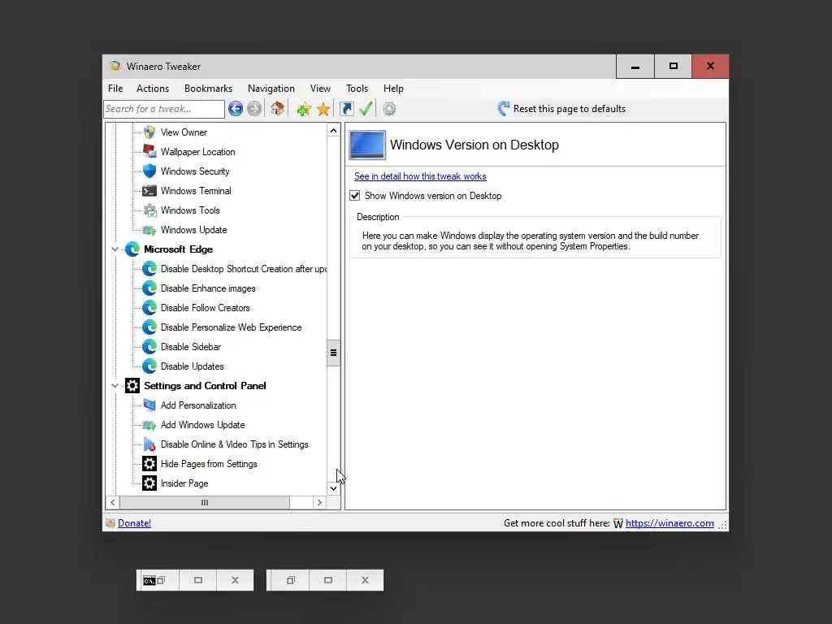Open settings via the gear toolbar icon
This screenshot has width=832, height=624.
389,109
